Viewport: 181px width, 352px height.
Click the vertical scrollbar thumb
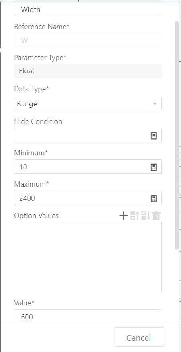click(177, 135)
